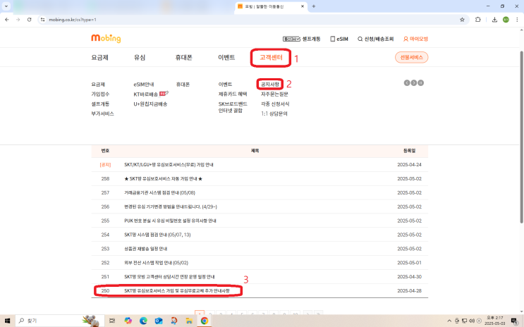This screenshot has height=327, width=524.
Task: Open File Explorer from the taskbar
Action: 189,321
